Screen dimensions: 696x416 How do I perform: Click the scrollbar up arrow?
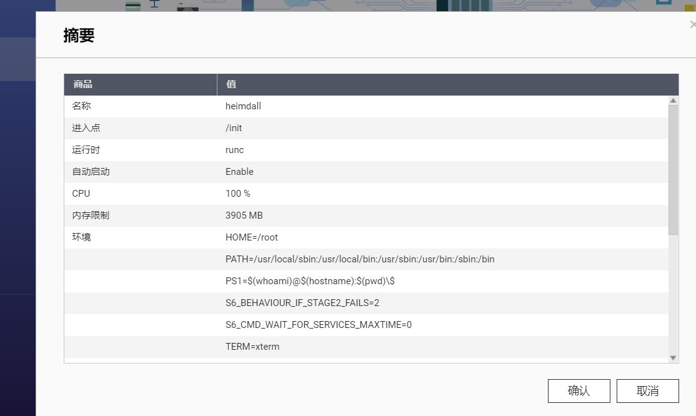(673, 100)
